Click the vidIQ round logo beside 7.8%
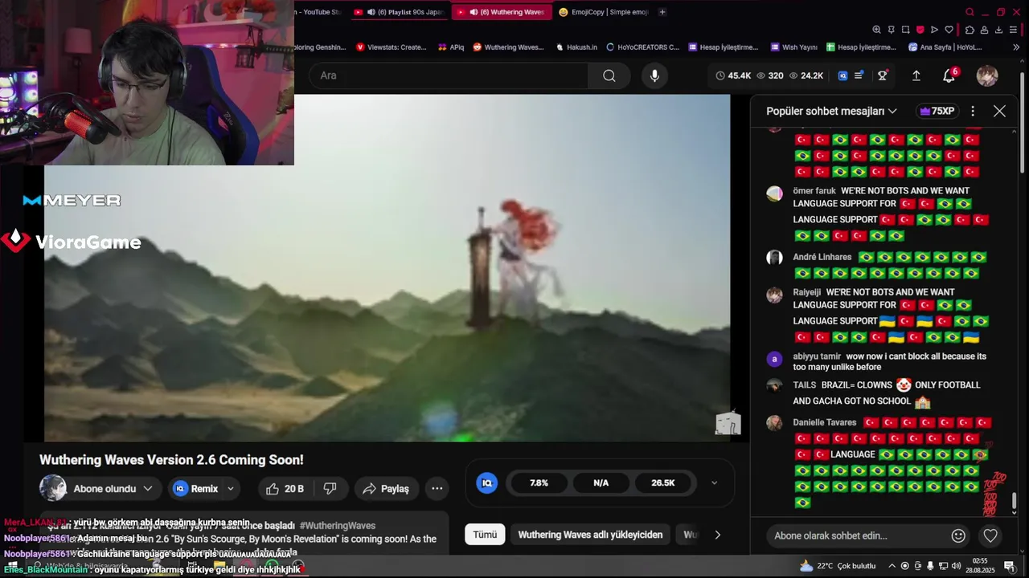The height and width of the screenshot is (578, 1029). point(486,482)
